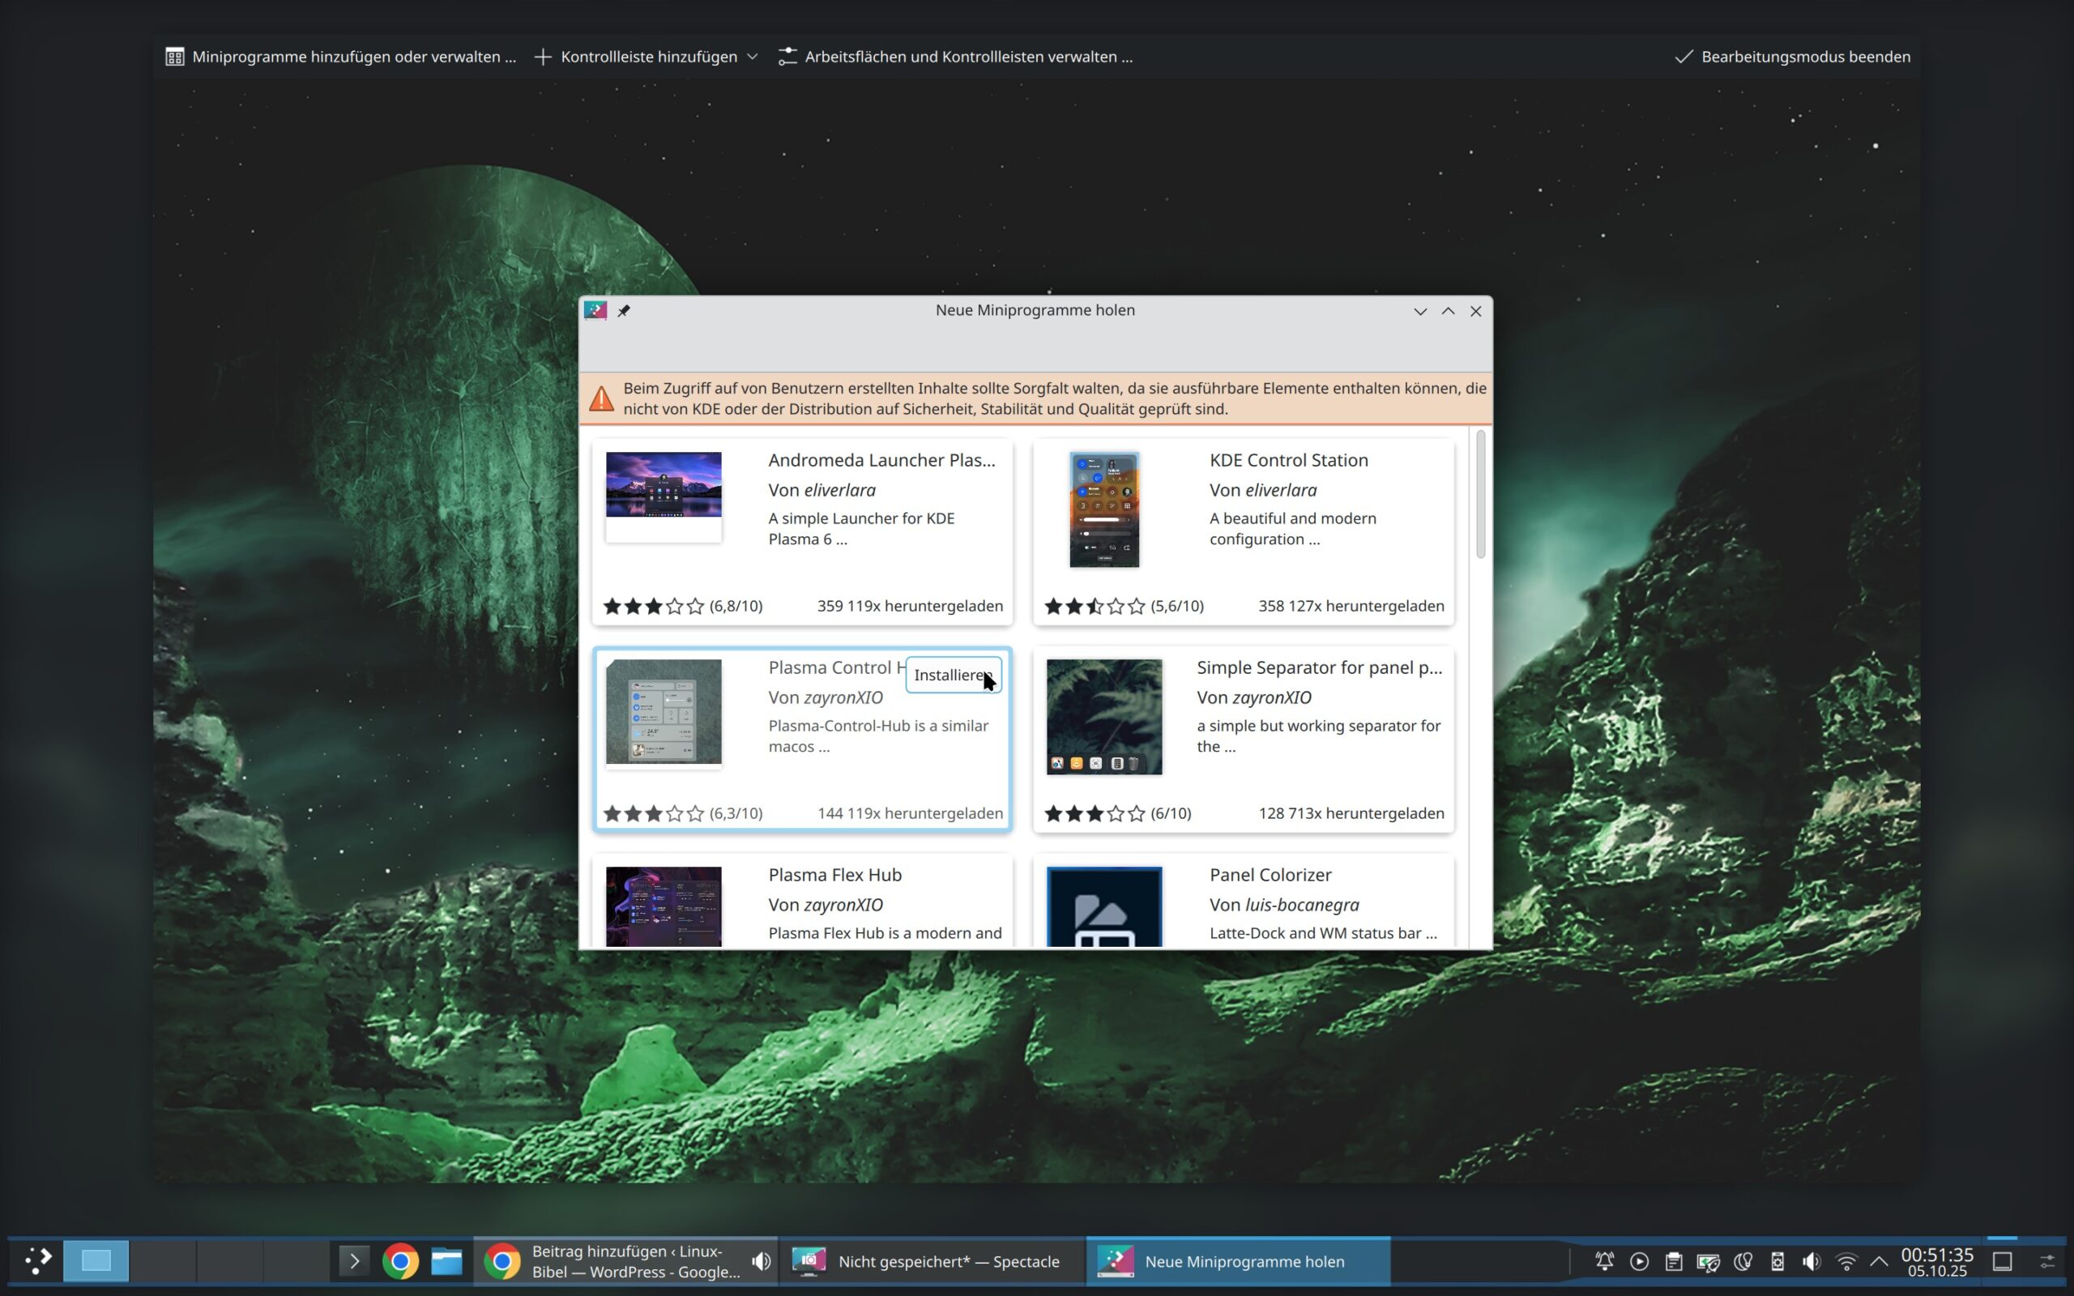Expand the taskbar chevron next to pager
Viewport: 2074px width, 1296px height.
(354, 1261)
